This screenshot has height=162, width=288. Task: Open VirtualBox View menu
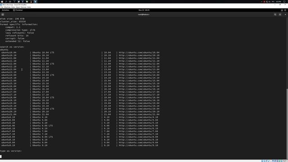coord(13,7)
